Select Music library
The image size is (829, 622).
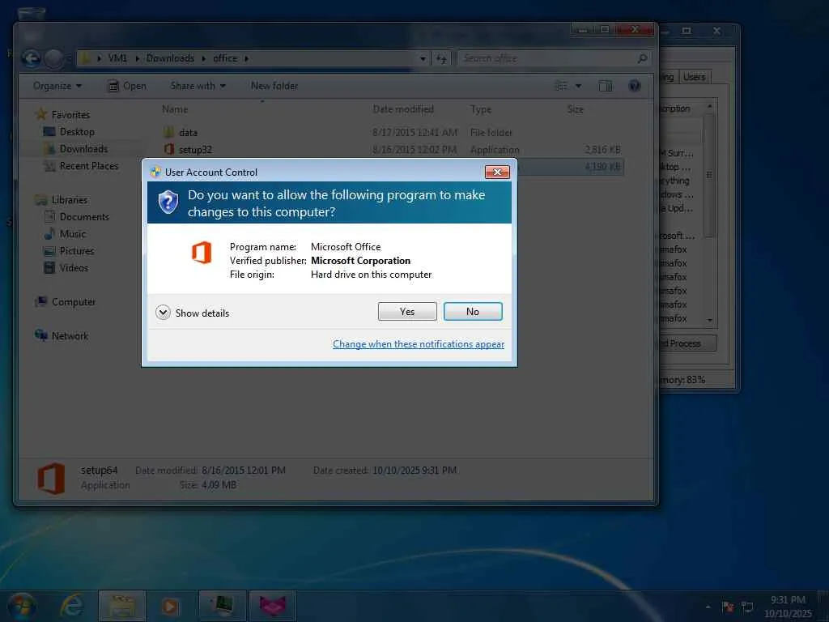(72, 234)
